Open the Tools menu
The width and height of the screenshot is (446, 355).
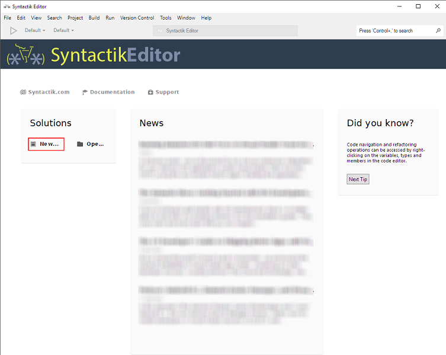[x=166, y=18]
